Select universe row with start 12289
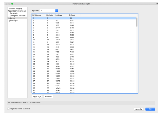The height and width of the screenshot is (115, 163). click(84, 76)
